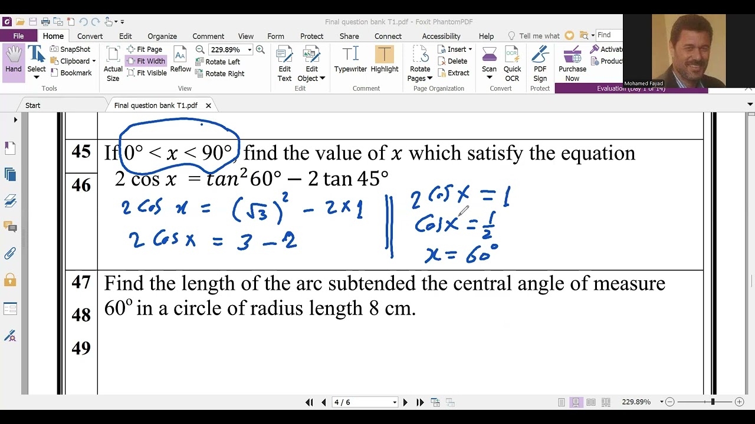Switch to the Protect ribbon tab

(311, 36)
